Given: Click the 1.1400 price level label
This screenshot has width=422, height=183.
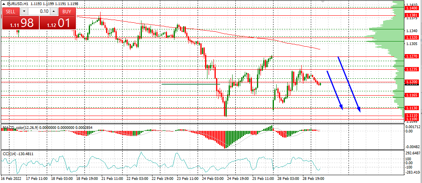Looking at the screenshot, I should click(411, 8).
